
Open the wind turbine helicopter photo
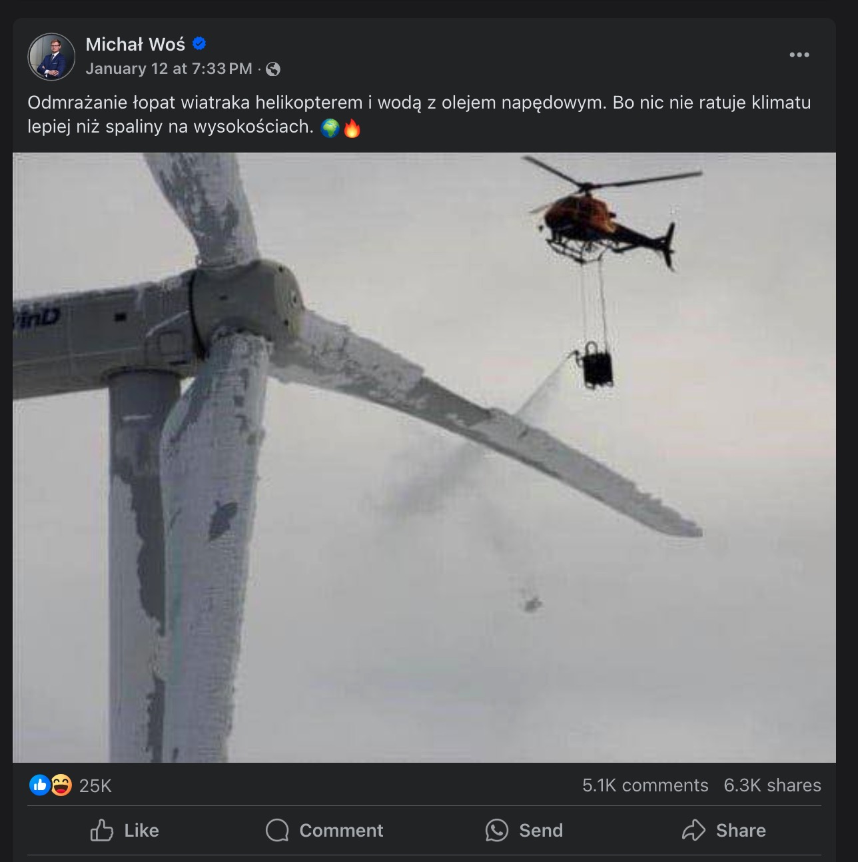(x=424, y=457)
